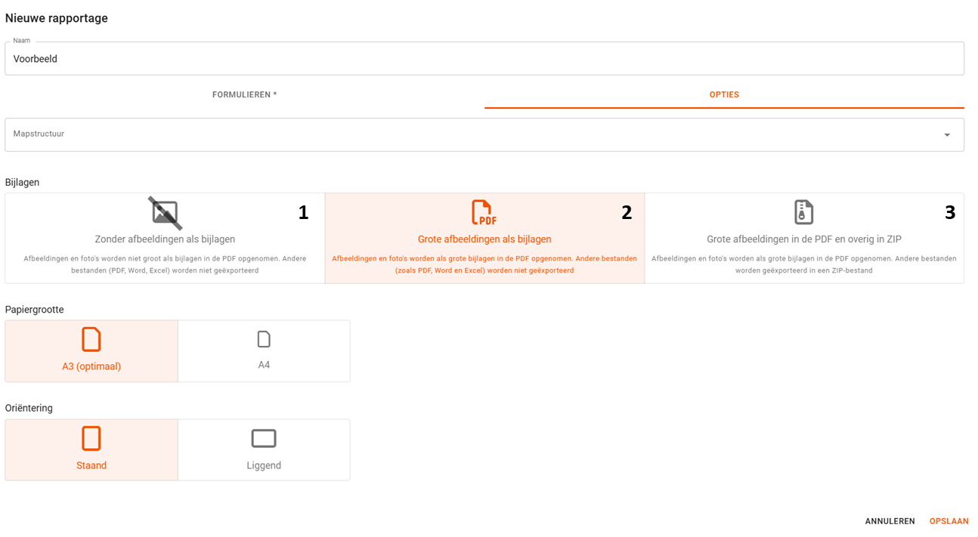Select the 'A3 (optimaal)' label

[91, 366]
